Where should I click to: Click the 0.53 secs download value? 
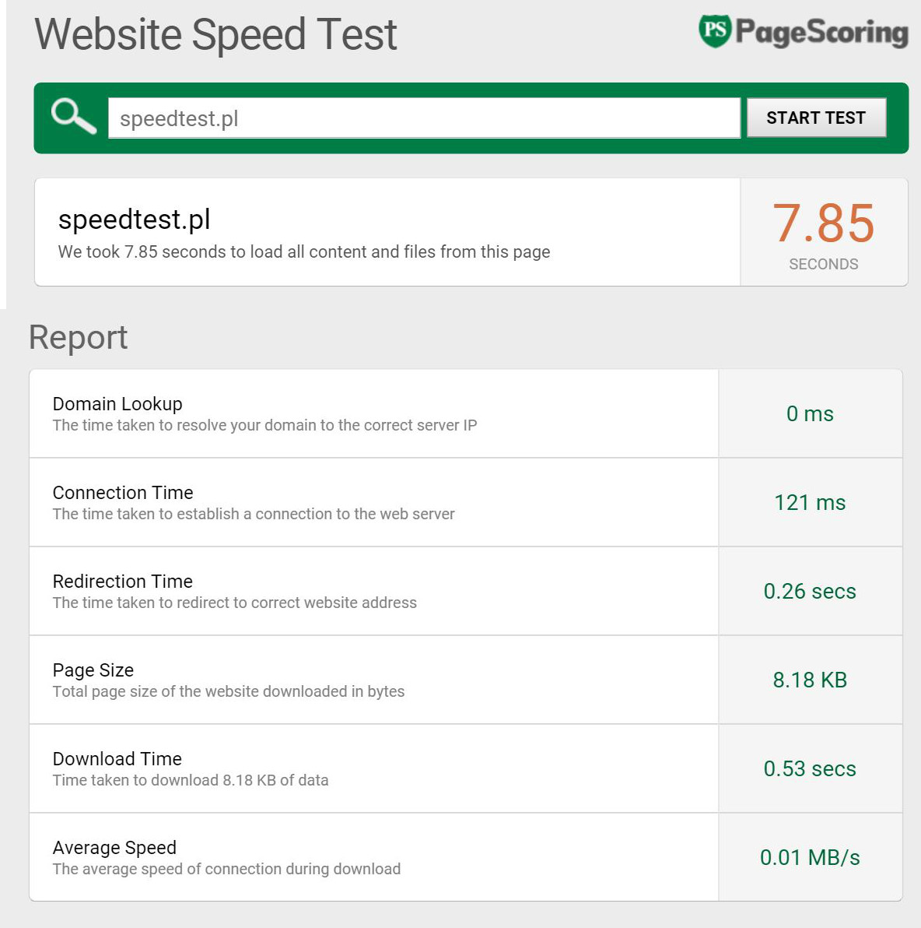click(810, 769)
